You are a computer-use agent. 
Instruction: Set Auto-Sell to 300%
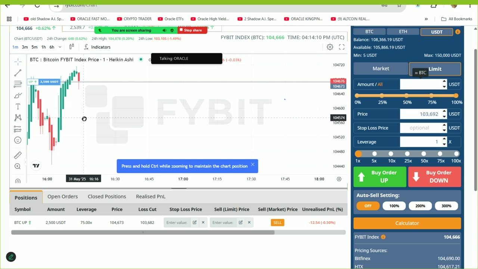click(x=446, y=206)
